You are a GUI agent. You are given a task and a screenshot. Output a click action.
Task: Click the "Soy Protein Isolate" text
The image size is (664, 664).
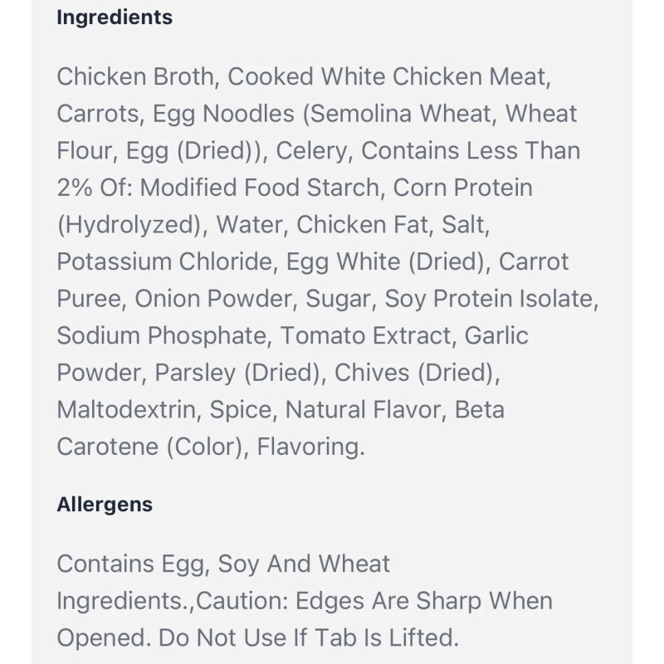(493, 299)
